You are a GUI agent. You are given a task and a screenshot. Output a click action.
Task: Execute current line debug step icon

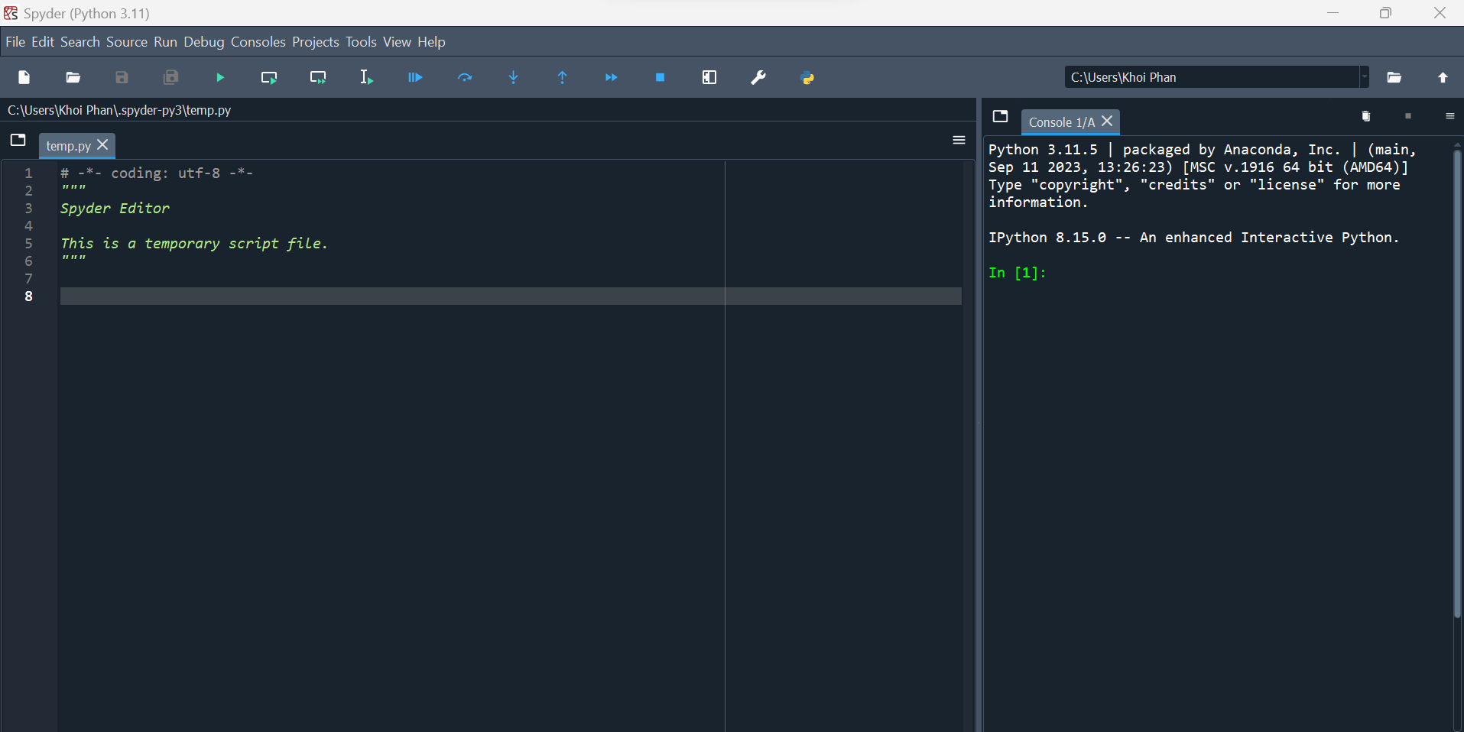coord(465,77)
